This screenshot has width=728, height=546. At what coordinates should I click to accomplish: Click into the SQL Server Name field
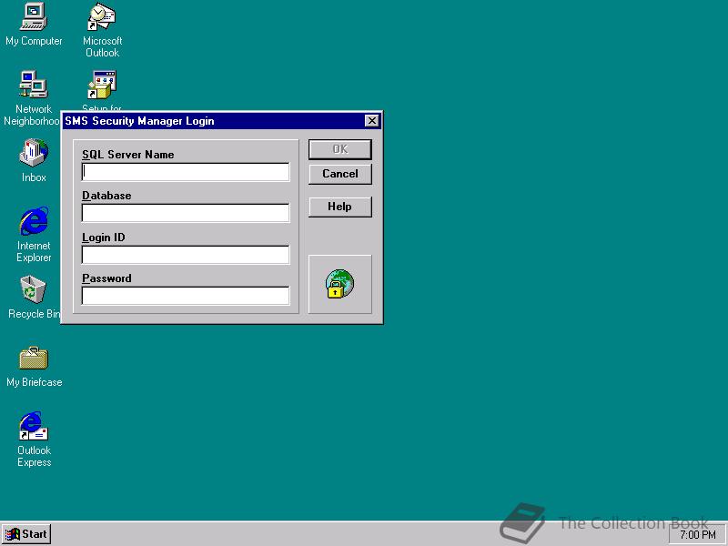point(186,172)
